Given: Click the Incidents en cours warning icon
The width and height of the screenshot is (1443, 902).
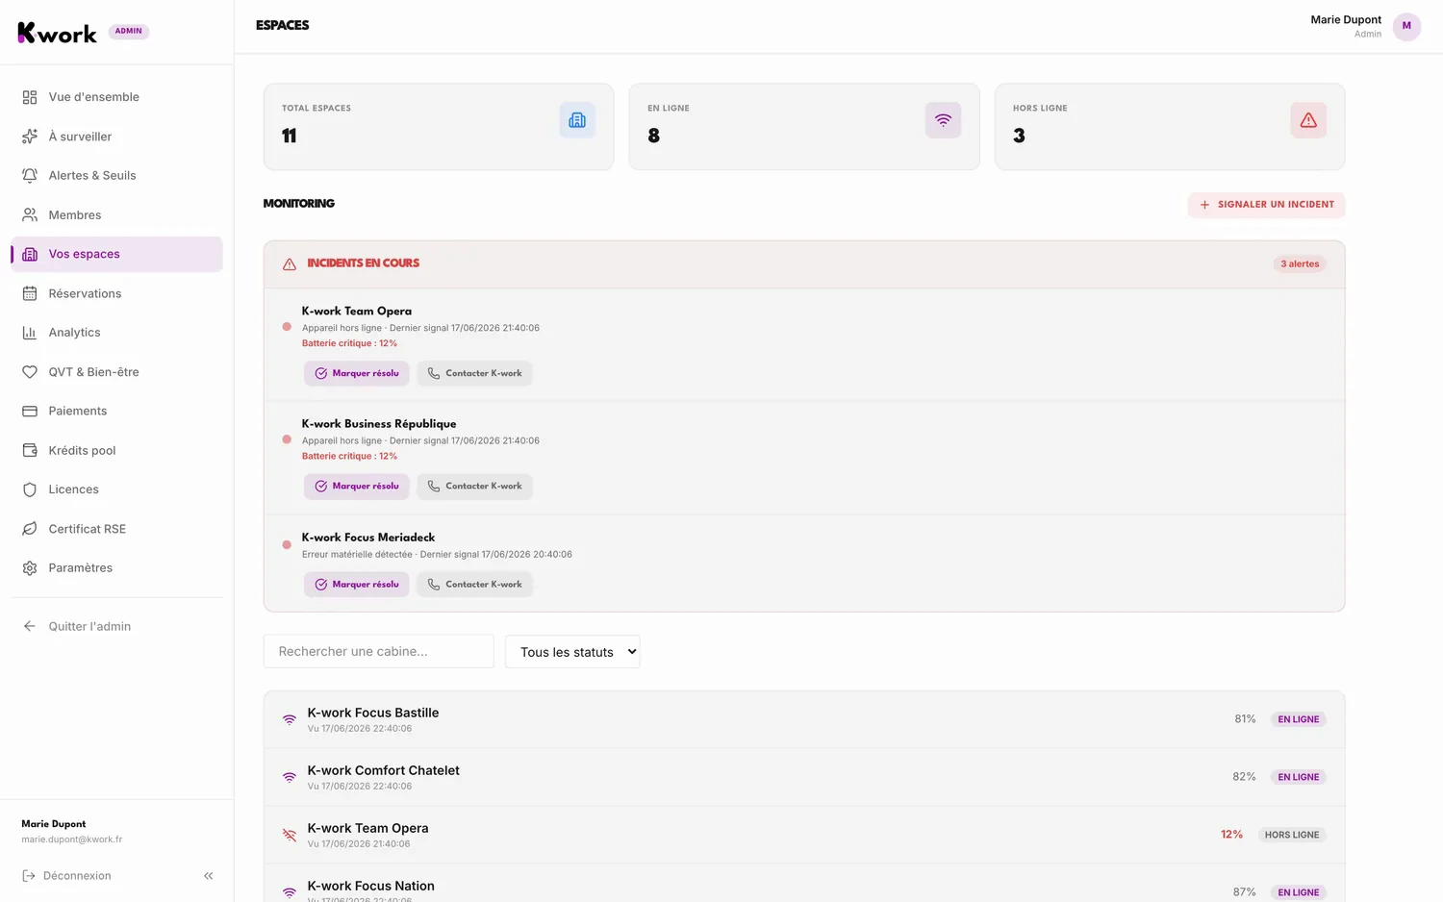Looking at the screenshot, I should [x=290, y=263].
